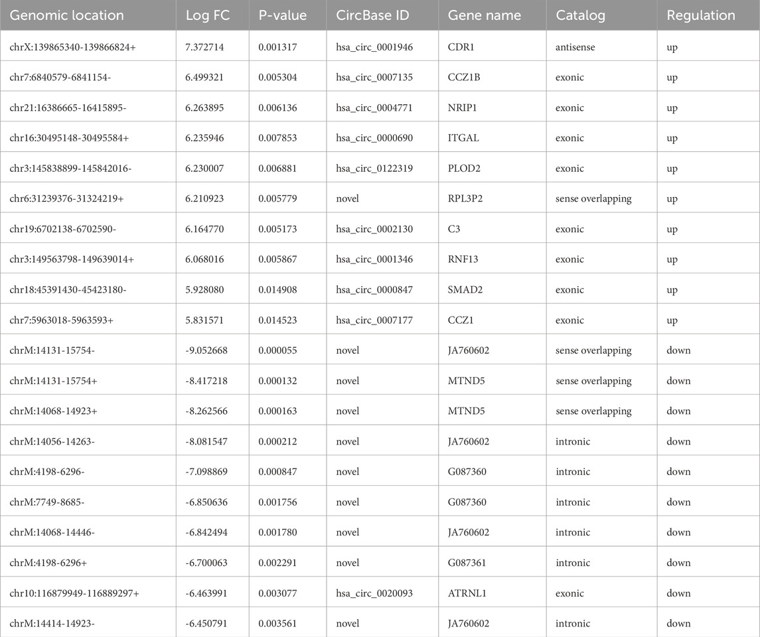Screen dimensions: 760x637
Task: Select the Log FC value -9.052668
Action: tap(207, 350)
